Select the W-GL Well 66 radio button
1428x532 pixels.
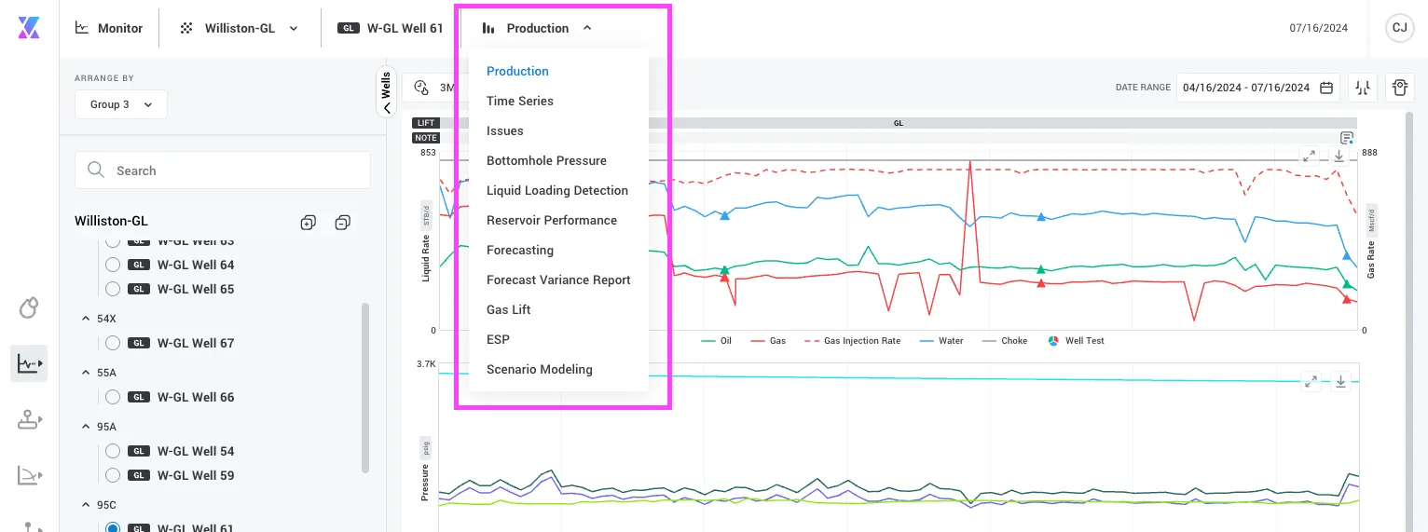click(113, 397)
